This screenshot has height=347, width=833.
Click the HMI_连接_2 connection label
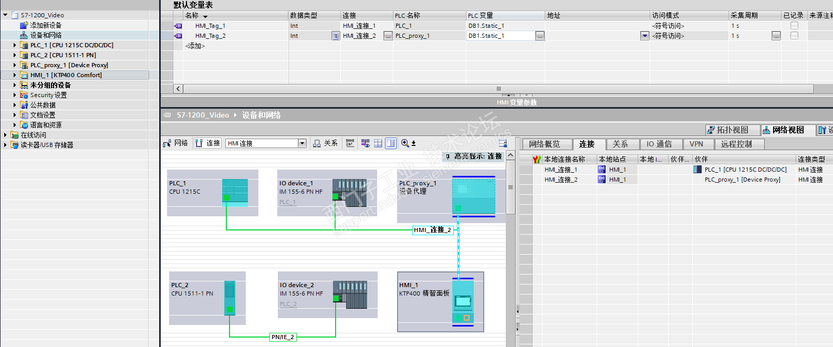coord(433,230)
